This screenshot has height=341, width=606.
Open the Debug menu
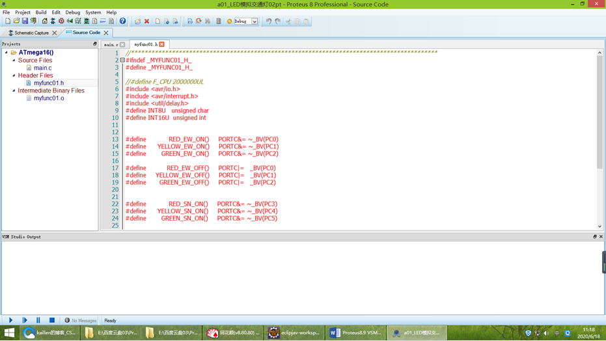click(73, 12)
